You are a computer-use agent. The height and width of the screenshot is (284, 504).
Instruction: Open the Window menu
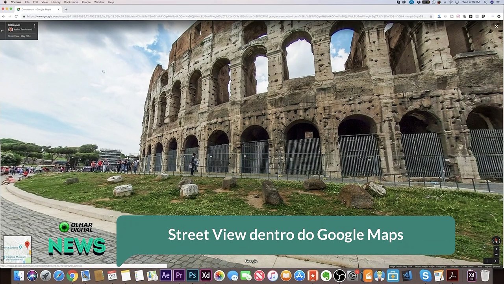click(x=99, y=2)
